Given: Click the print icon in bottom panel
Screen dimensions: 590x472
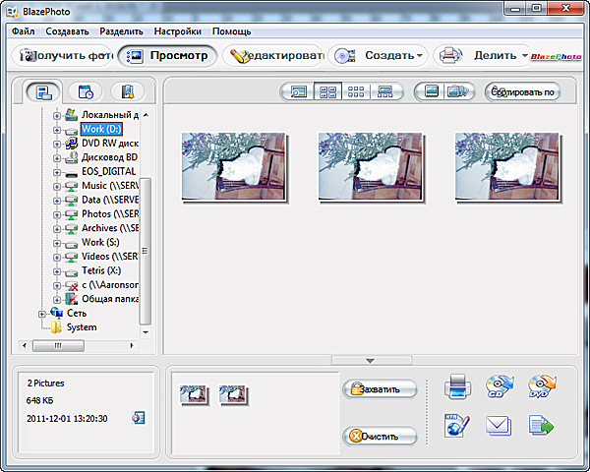Looking at the screenshot, I should pyautogui.click(x=459, y=387).
